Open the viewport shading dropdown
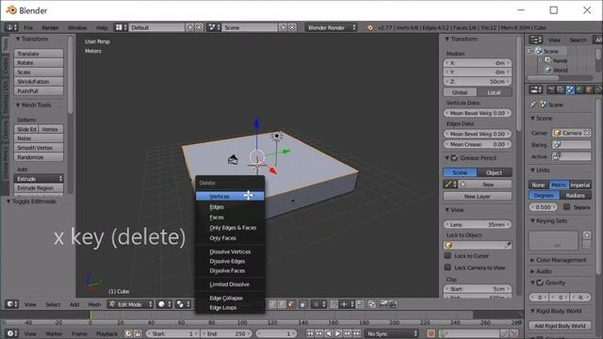Screen dimensions: 603x339 (x=164, y=304)
